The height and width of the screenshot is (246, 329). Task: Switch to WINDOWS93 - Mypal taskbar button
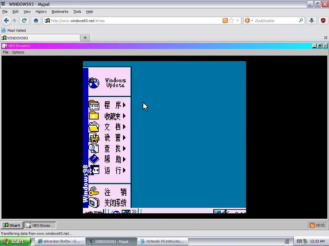click(111, 241)
